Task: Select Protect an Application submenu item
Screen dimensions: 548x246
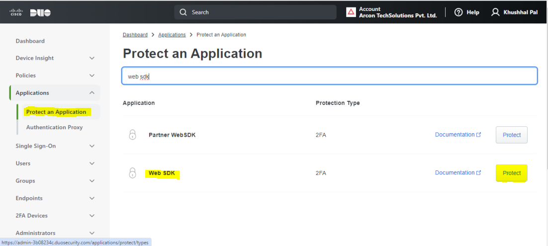Action: 56,112
